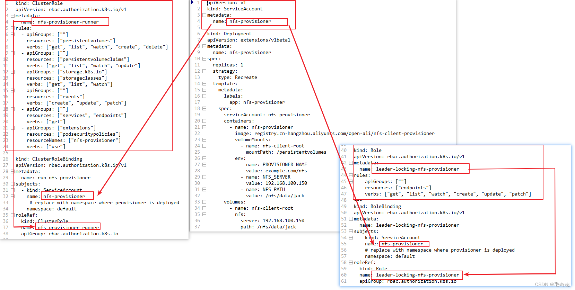Click the line resources: ["endpoints"] at line 46
Screen dimensions: 575x290
point(398,188)
